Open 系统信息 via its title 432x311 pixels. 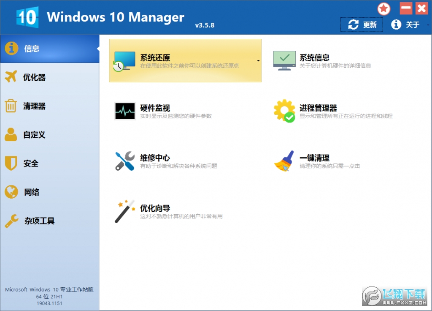tap(314, 57)
